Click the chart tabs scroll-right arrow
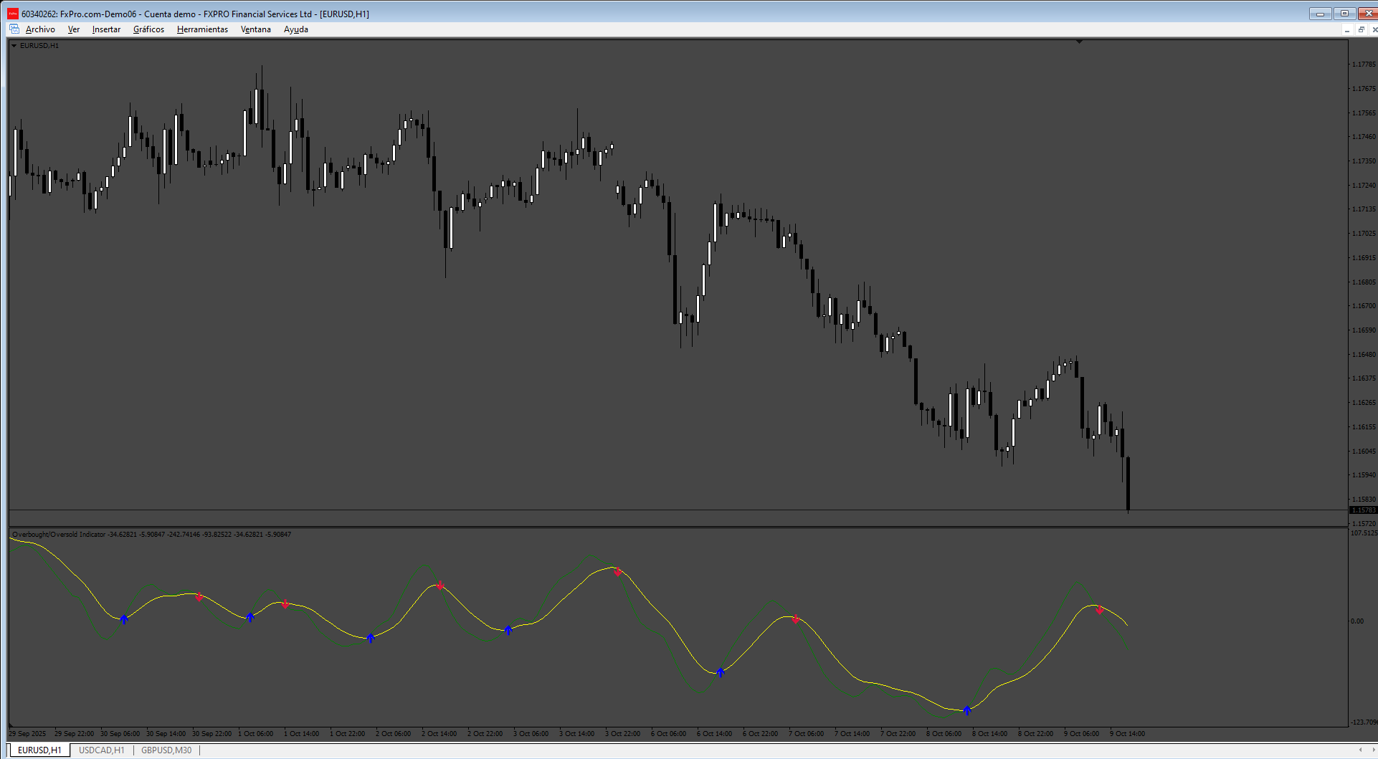The image size is (1378, 759). [x=1372, y=750]
